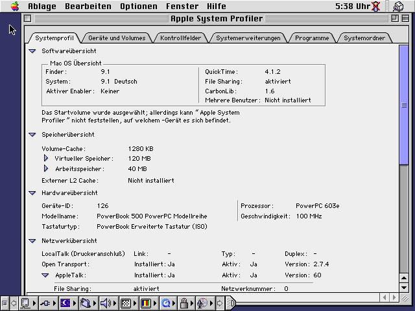Open the checkerboard monitor resolution module
Image resolution: width=415 pixels, height=311 pixels.
point(128,303)
